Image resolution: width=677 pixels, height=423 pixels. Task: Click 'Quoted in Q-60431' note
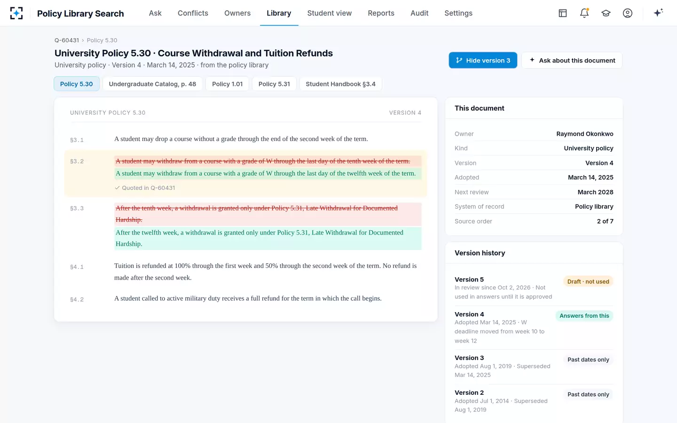click(x=145, y=188)
